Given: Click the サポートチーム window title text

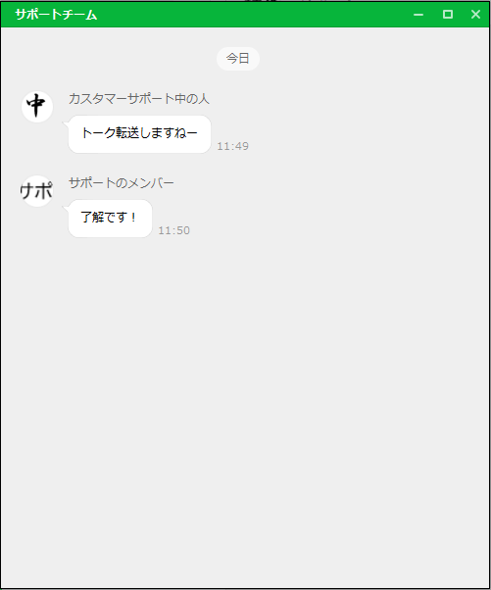Looking at the screenshot, I should [x=56, y=15].
